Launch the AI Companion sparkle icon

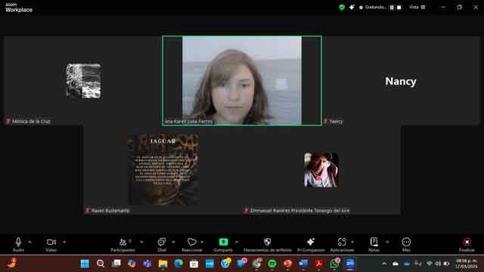click(x=311, y=245)
